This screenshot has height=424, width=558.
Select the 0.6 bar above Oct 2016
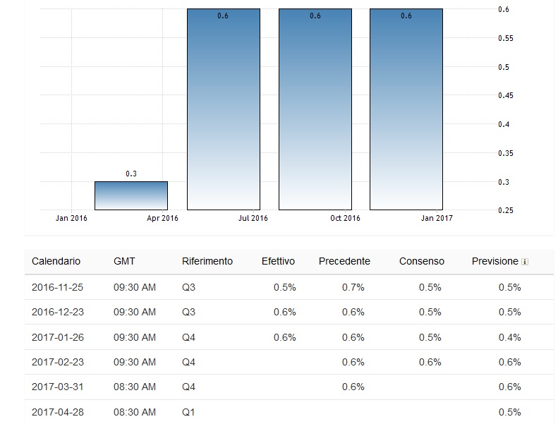pyautogui.click(x=315, y=109)
